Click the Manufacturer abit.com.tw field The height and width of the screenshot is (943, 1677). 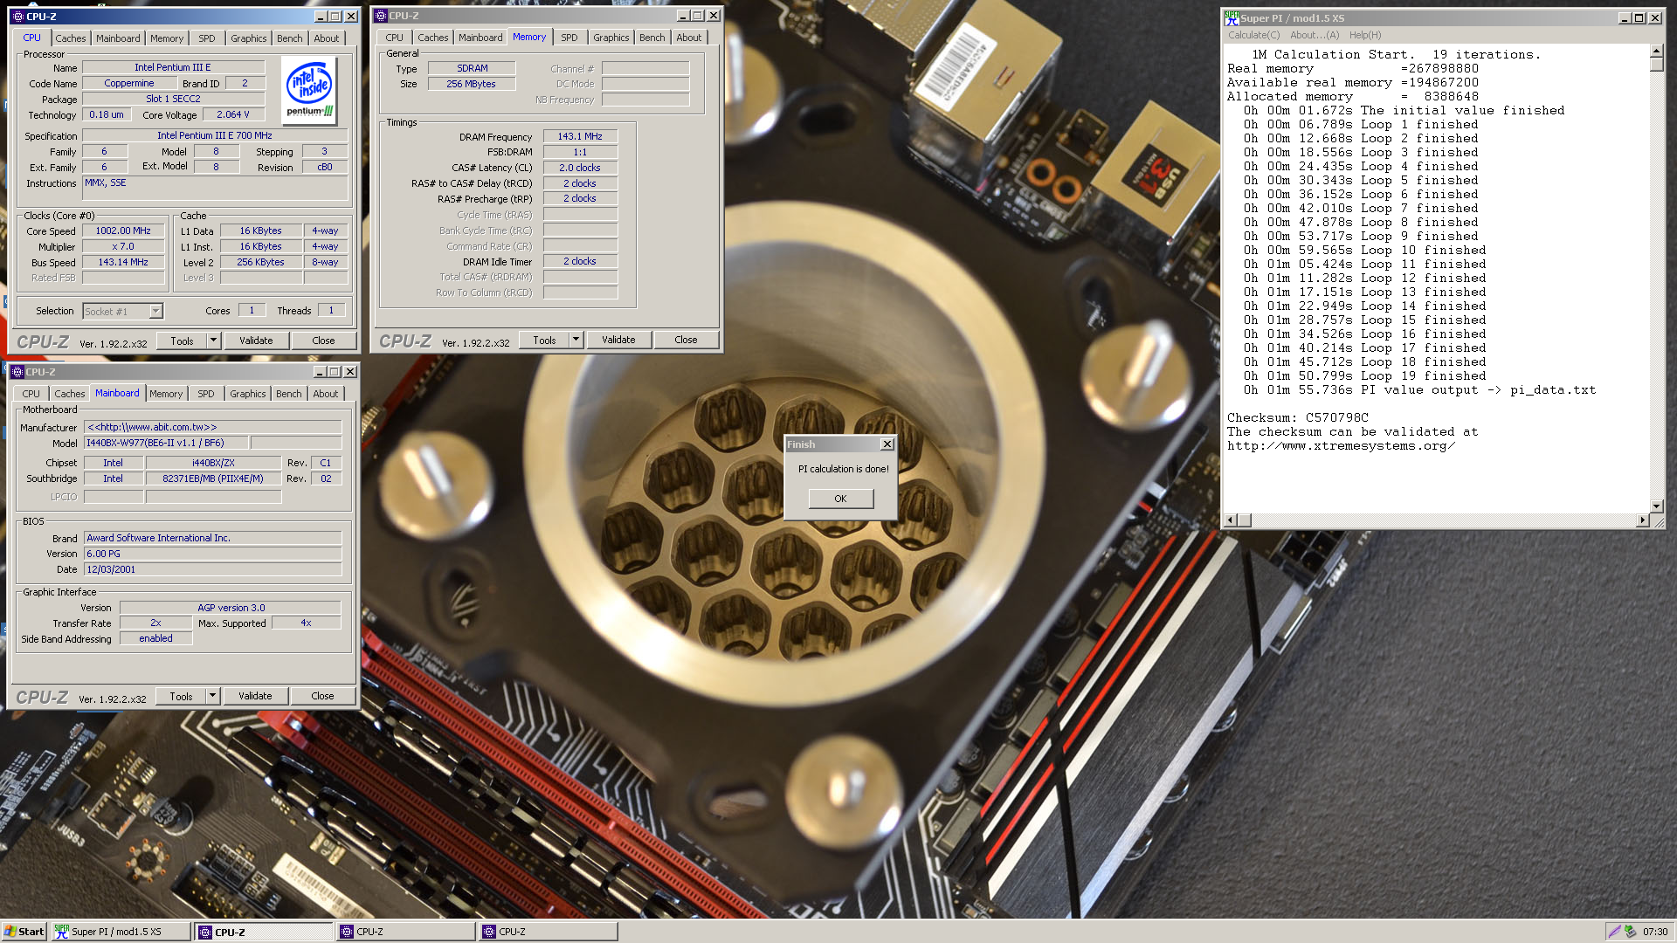[x=212, y=427]
